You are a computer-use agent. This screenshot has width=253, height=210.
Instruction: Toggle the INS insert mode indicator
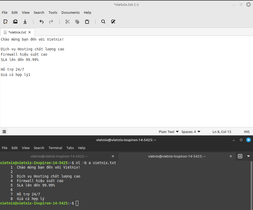pos(247,132)
